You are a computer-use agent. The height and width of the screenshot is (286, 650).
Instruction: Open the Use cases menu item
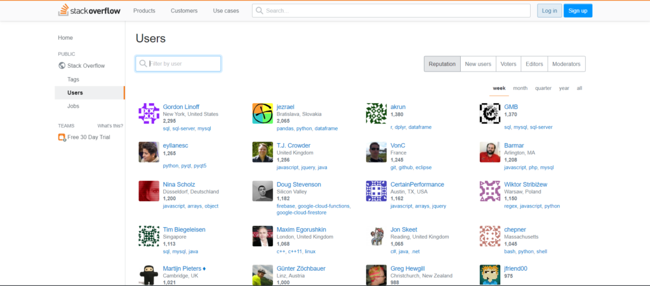tap(226, 11)
